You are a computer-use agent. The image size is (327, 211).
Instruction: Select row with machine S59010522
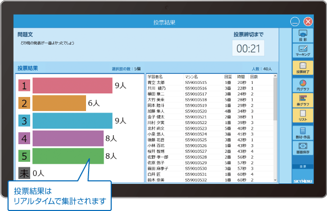click(x=210, y=123)
